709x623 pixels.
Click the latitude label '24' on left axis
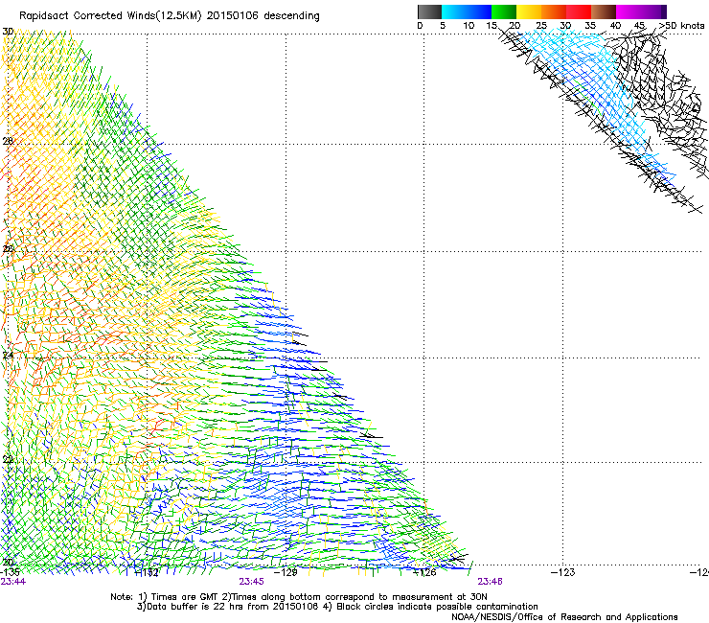[8, 356]
